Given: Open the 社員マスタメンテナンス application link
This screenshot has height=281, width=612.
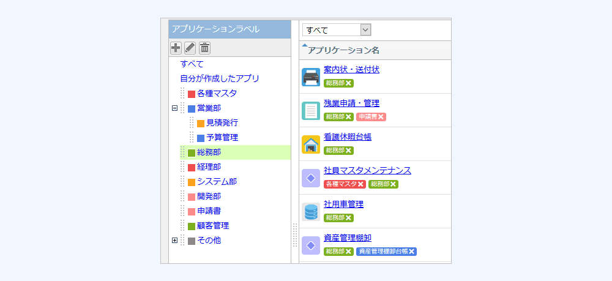Looking at the screenshot, I should pos(367,170).
